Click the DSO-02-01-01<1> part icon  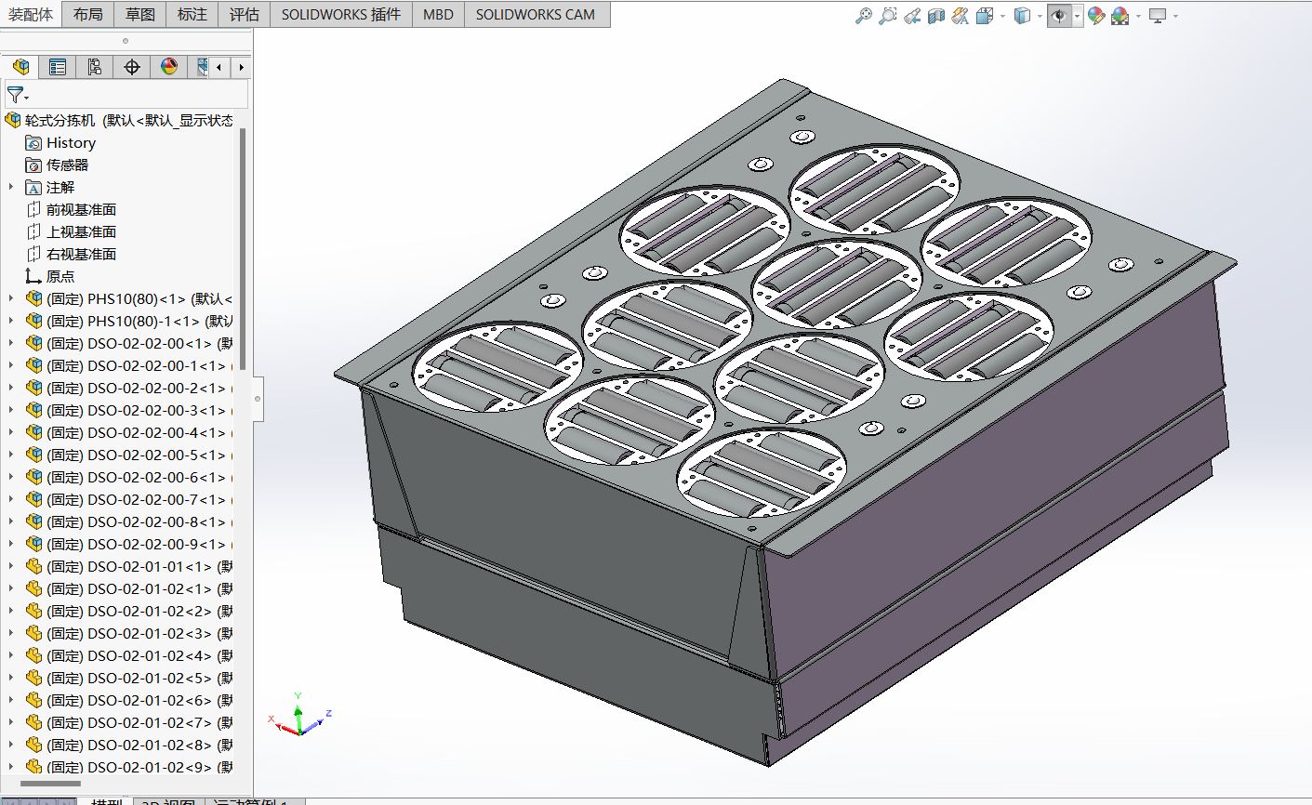click(34, 566)
